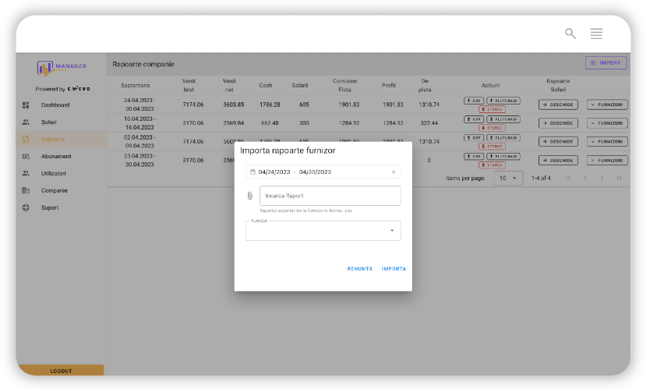
Task: Click Deschide for week 02.04.2023 row
Action: tap(558, 141)
